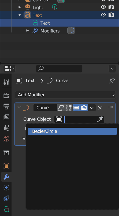Toggle Curve modifier display in viewport
119x216 pixels.
[76, 108]
